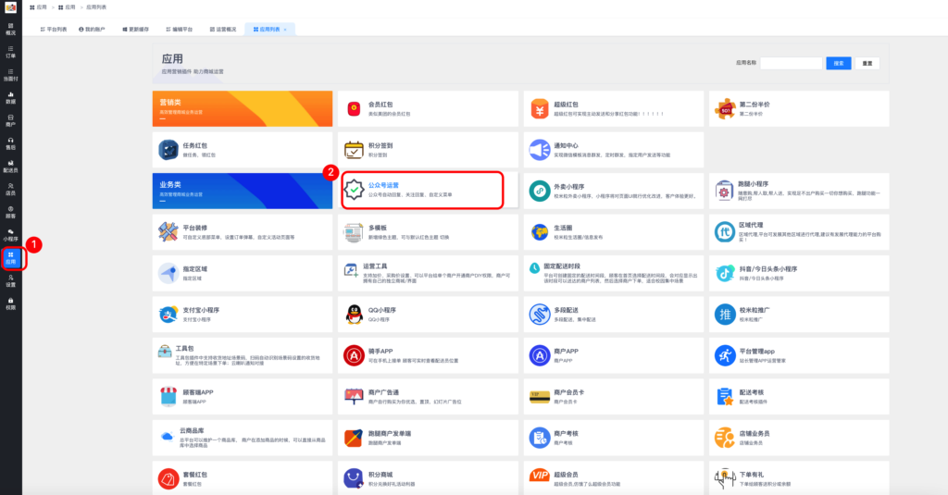Select 应用 in the left sidebar

tap(10, 256)
